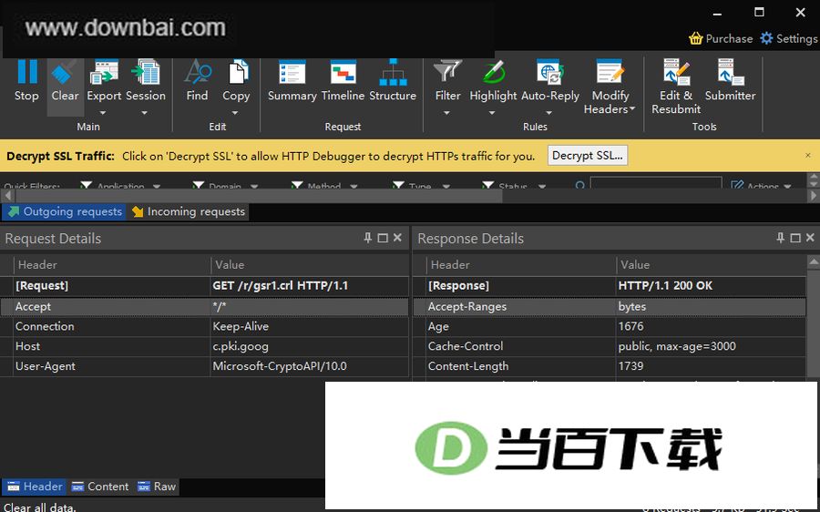The width and height of the screenshot is (820, 512).
Task: Select the User-Agent Microsoft-CryptoAPI row
Action: coord(204,366)
